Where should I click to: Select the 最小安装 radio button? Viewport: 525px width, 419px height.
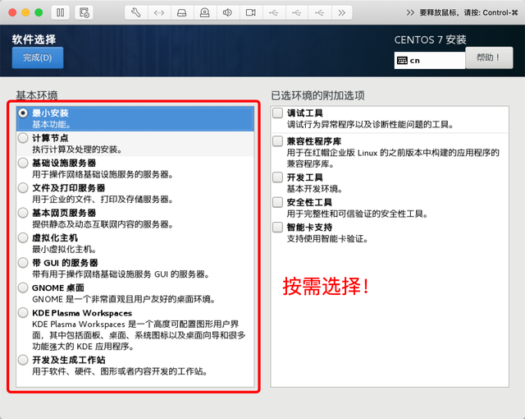pyautogui.click(x=23, y=113)
